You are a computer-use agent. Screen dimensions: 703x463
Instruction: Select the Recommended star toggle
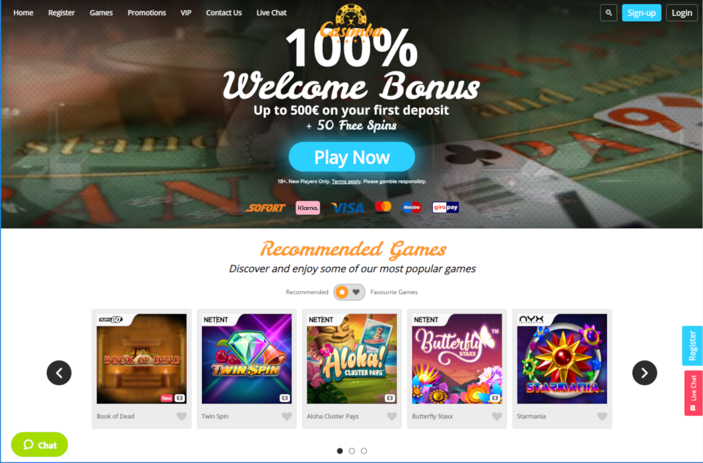[x=342, y=292]
